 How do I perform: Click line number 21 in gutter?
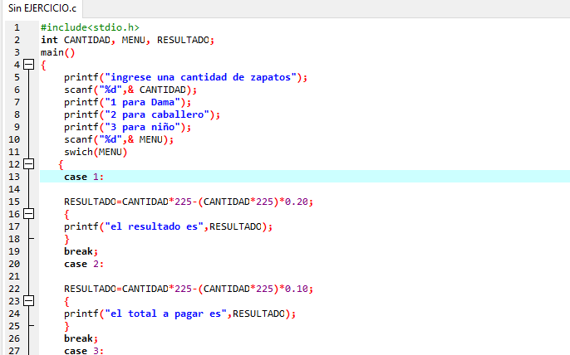click(14, 276)
